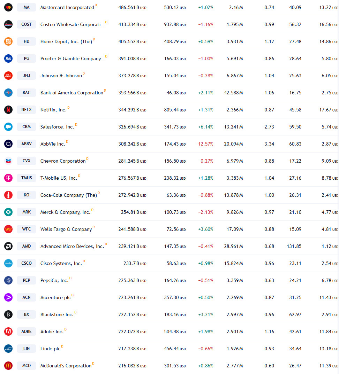This screenshot has height=374, width=339.
Task: Open Chevron Corporation company link
Action: [x=63, y=161]
